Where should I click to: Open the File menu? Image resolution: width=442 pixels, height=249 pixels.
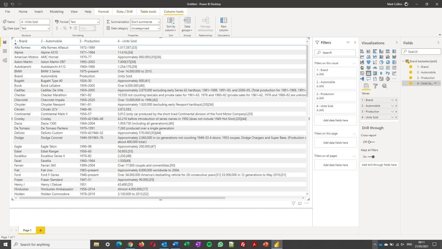(x=7, y=12)
